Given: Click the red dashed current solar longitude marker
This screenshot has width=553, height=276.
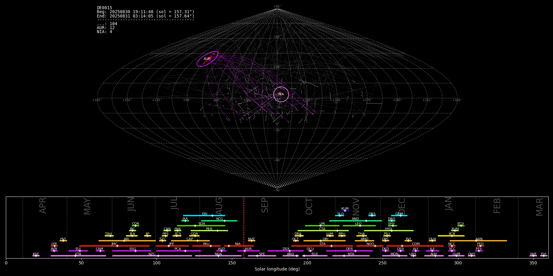Looking at the screenshot, I should click(243, 227).
